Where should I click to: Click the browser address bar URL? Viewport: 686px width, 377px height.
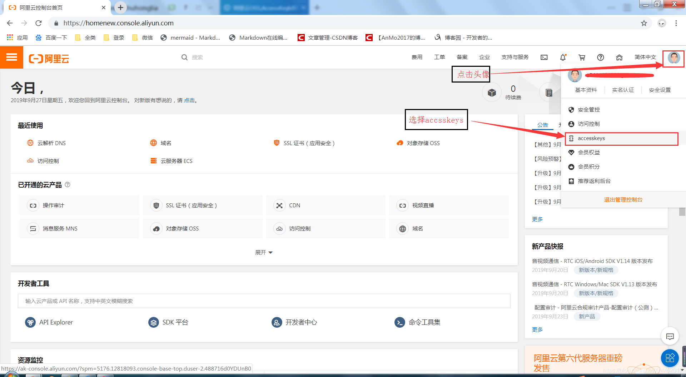pos(118,23)
